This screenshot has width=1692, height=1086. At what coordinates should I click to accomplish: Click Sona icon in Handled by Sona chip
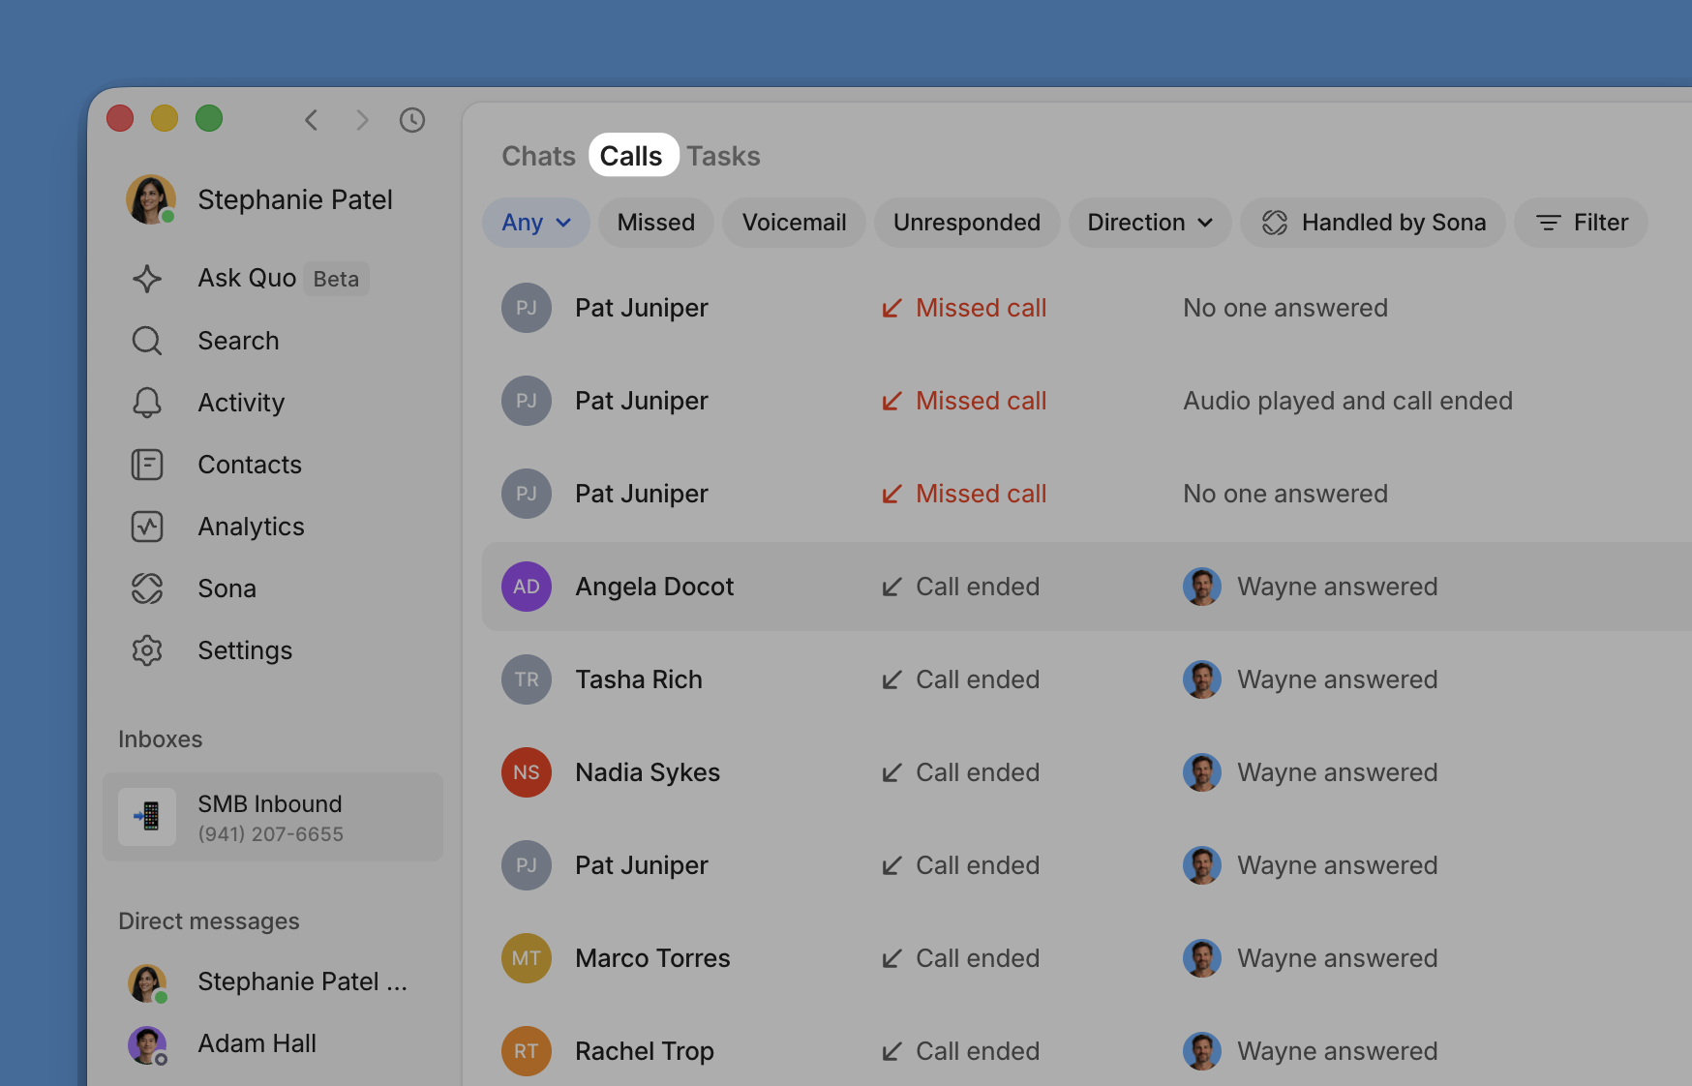1275,223
